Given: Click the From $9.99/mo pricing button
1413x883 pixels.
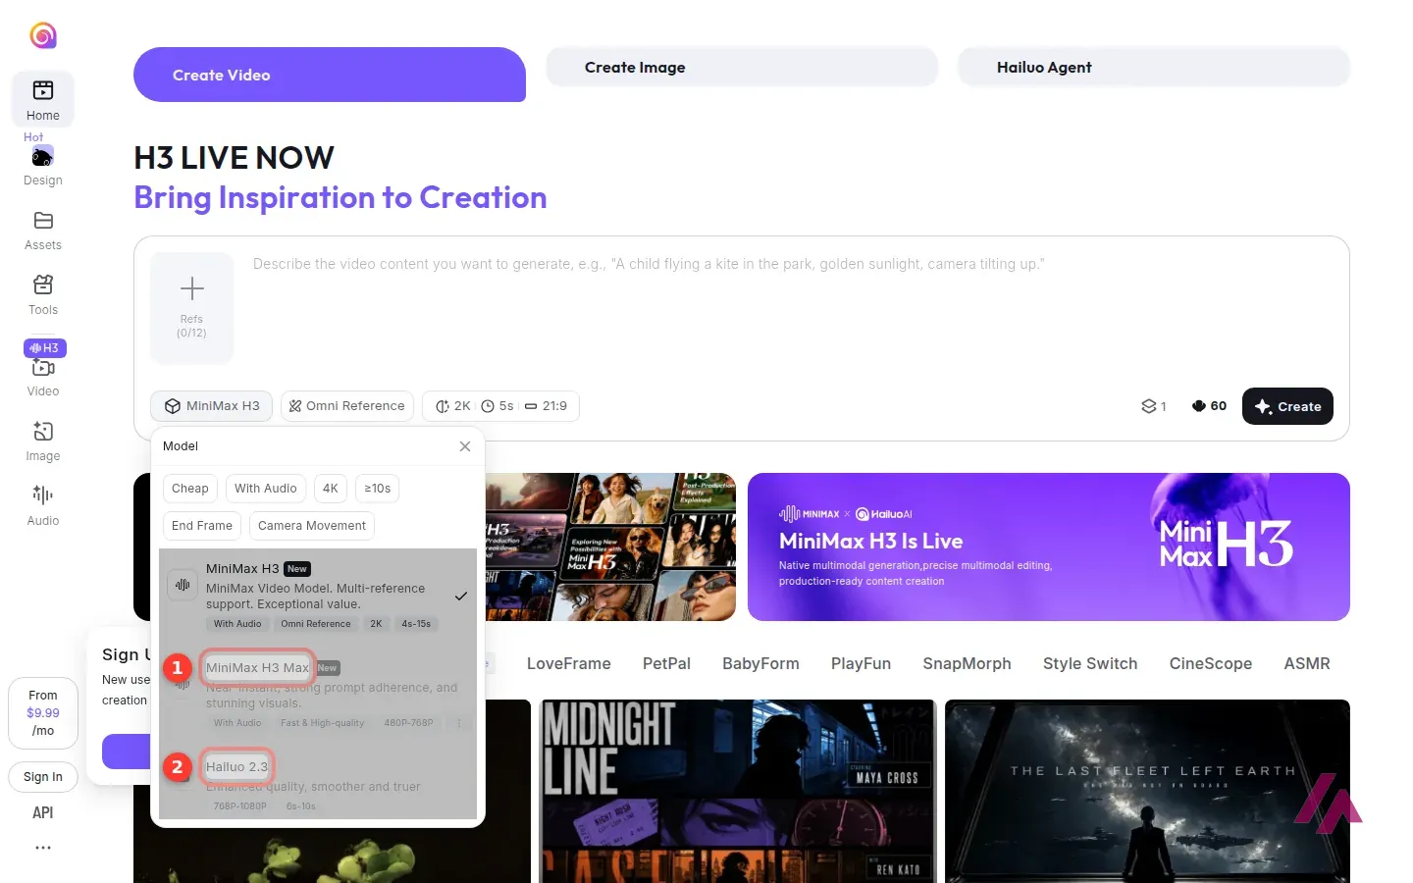Looking at the screenshot, I should click(x=43, y=713).
